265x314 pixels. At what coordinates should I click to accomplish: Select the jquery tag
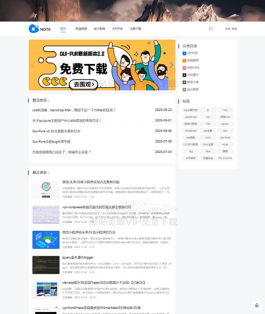(225, 124)
